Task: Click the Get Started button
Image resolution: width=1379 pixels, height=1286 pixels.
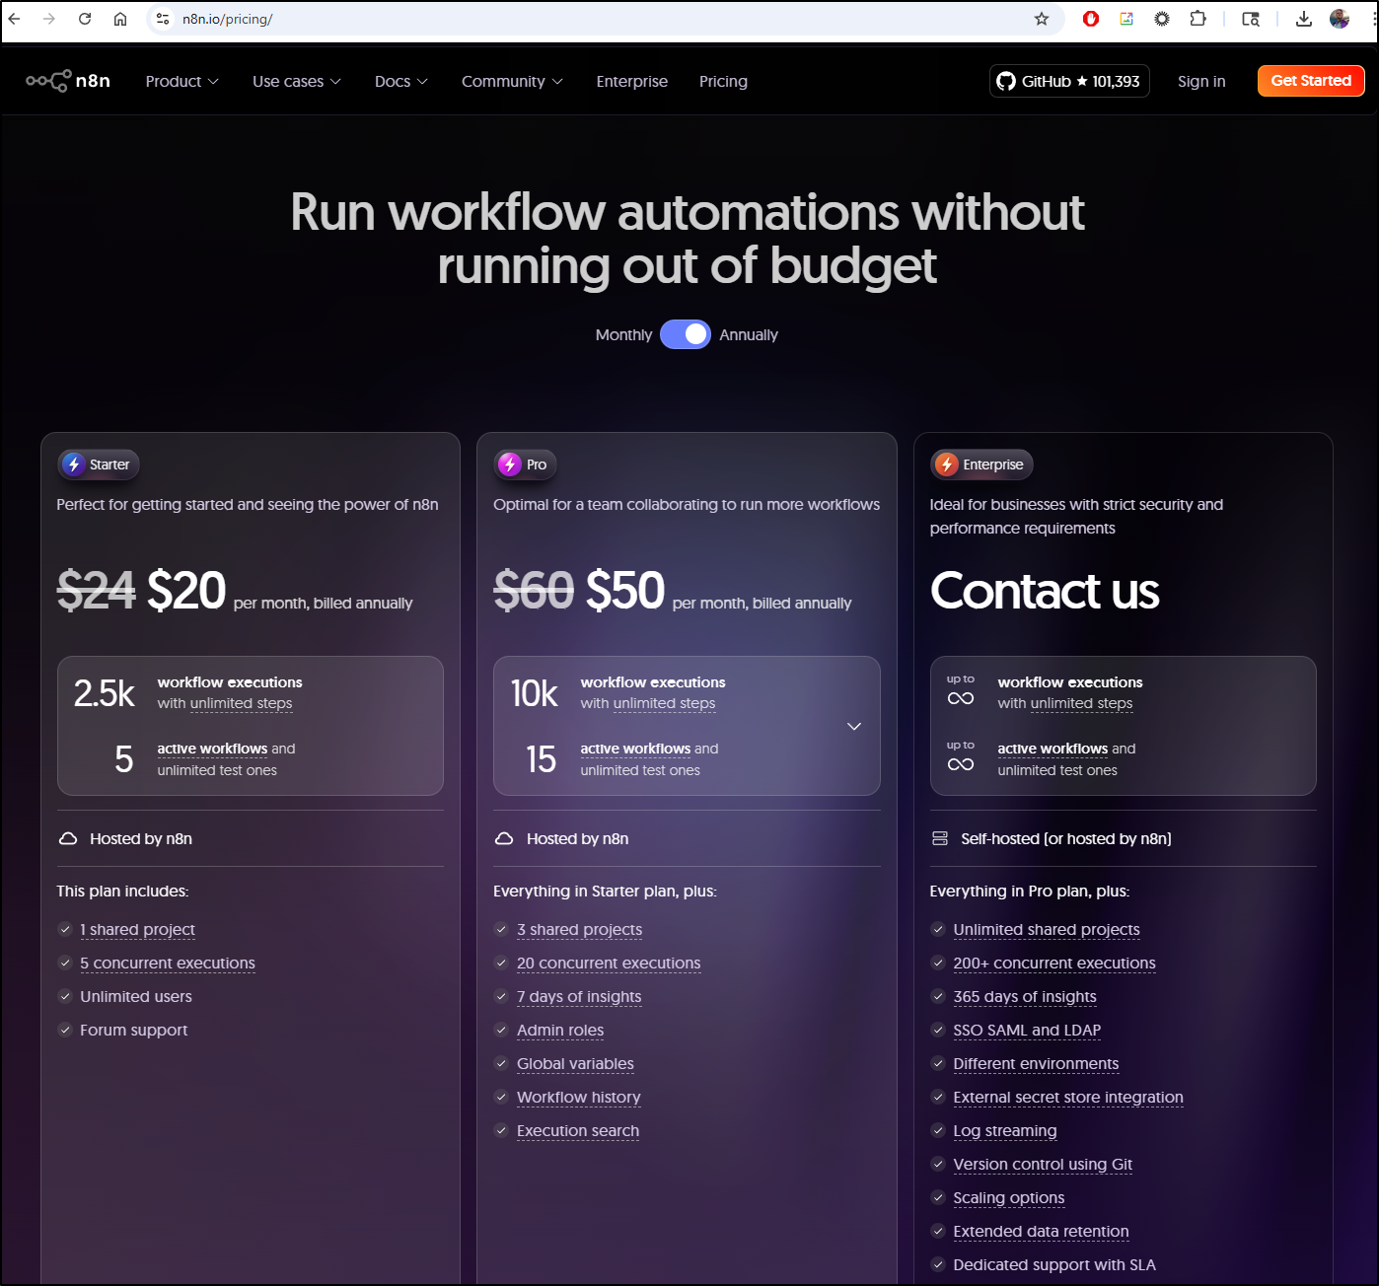Action: [1311, 81]
